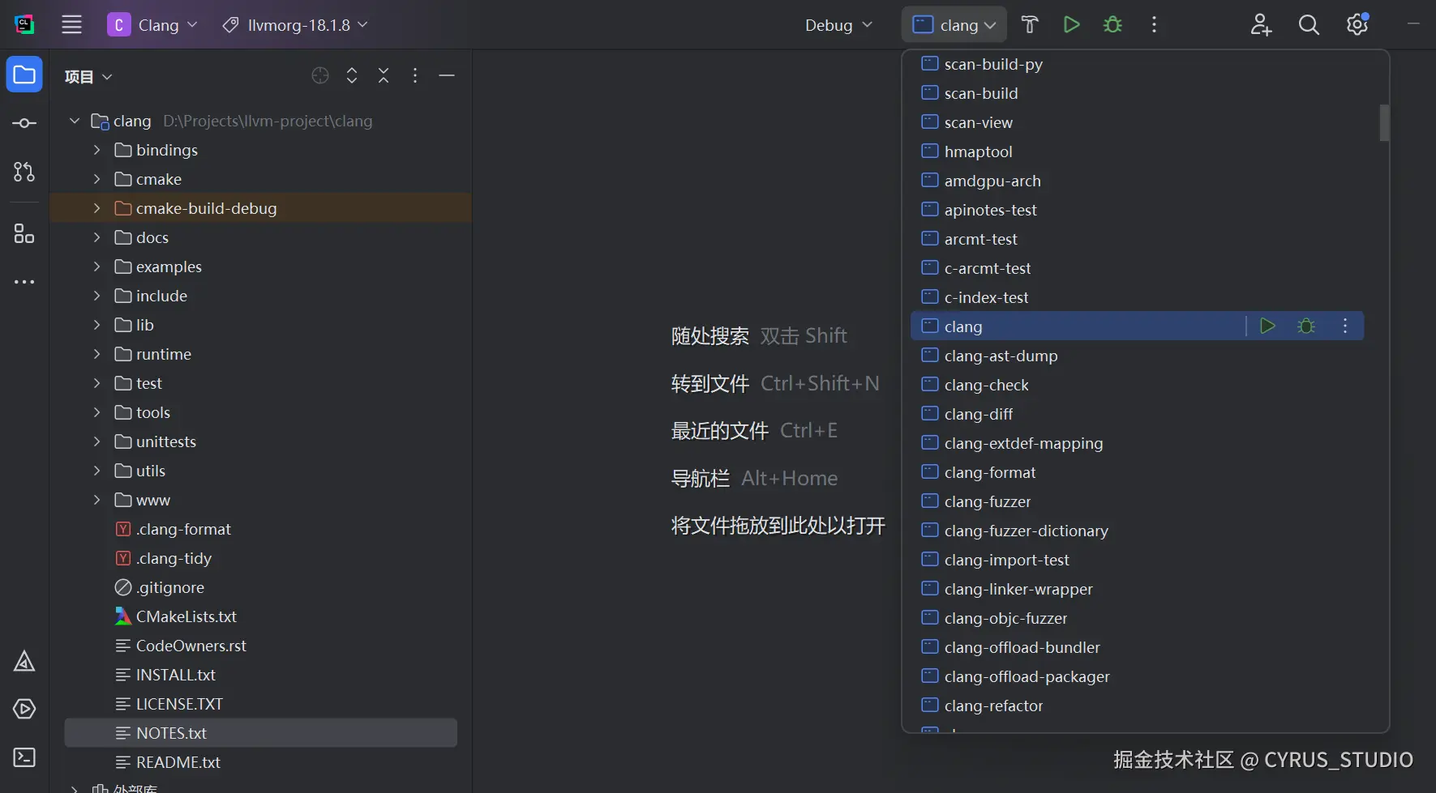Open IDE settings gear
This screenshot has width=1436, height=793.
[x=1357, y=25]
